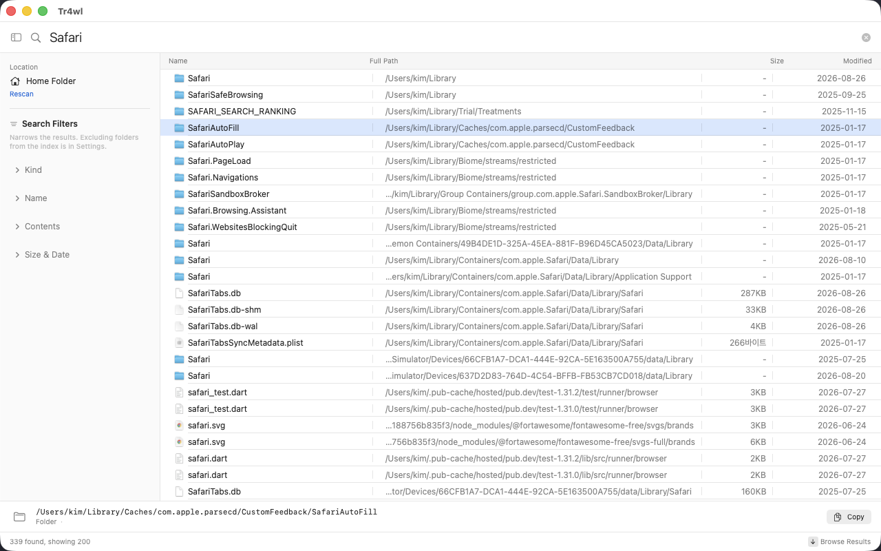Select the SafariTabsSyncMetadata.plist file
The width and height of the screenshot is (881, 551).
[520, 342]
